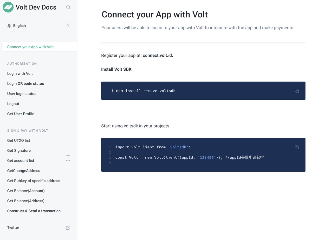Open GetChangeAddress page
The width and height of the screenshot is (312, 240).
click(24, 171)
